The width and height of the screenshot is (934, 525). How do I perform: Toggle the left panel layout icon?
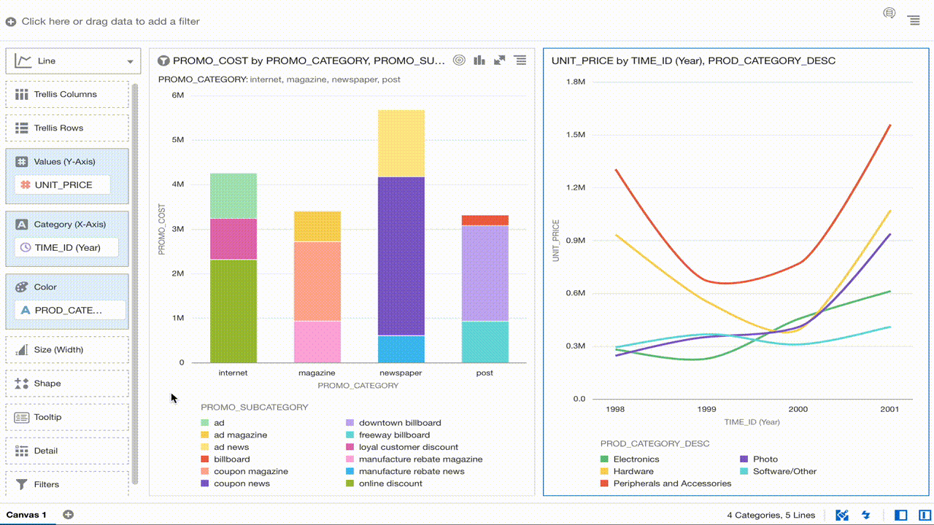pos(901,515)
